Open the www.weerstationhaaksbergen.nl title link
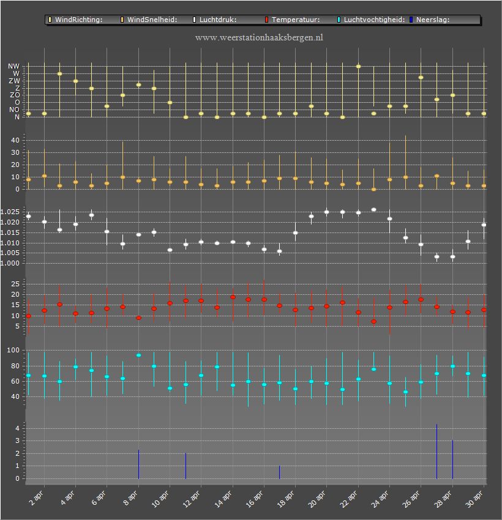502x520 pixels. pos(259,37)
